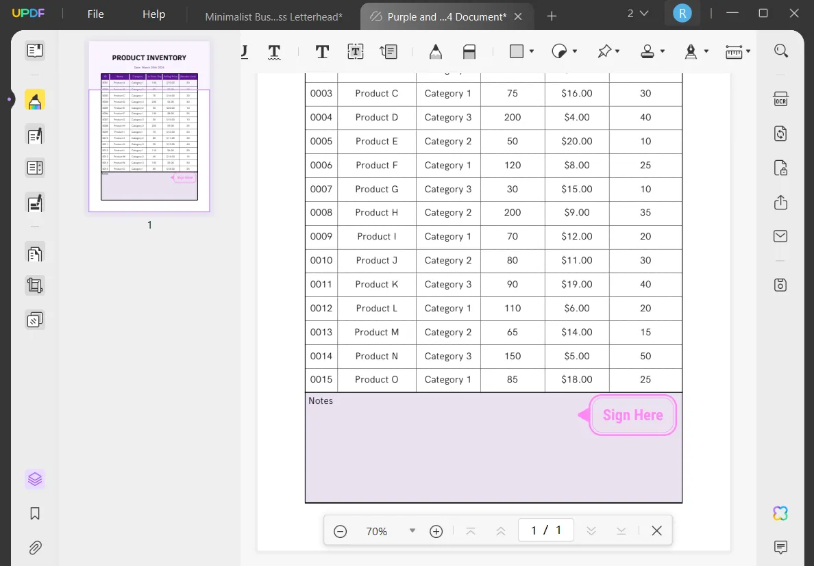814x566 pixels.
Task: Zoom out with the minus button
Action: (x=340, y=531)
